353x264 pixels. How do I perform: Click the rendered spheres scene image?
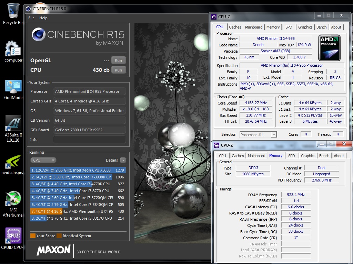click(172, 133)
